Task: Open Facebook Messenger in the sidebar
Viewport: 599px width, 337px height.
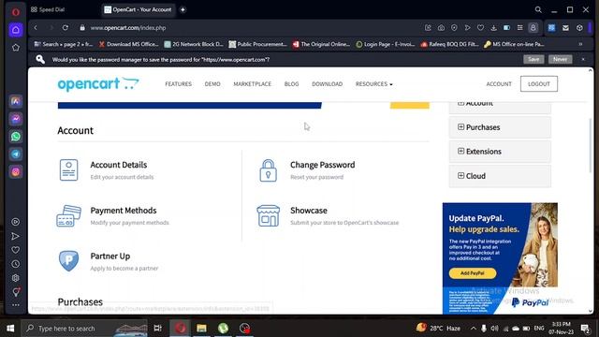Action: coord(16,119)
